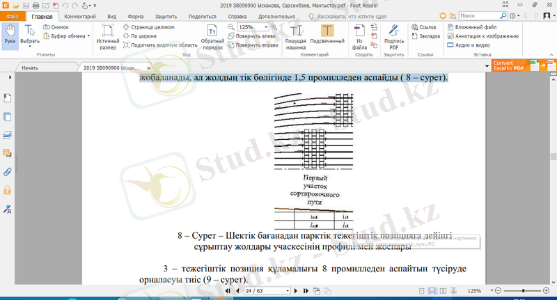The width and height of the screenshot is (557, 300).
Task: Open the Файл menu
Action: pos(13,16)
